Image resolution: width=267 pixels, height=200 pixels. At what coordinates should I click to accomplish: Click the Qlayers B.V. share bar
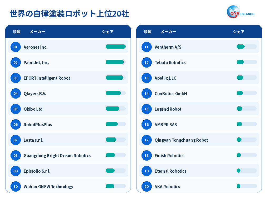click(x=116, y=93)
